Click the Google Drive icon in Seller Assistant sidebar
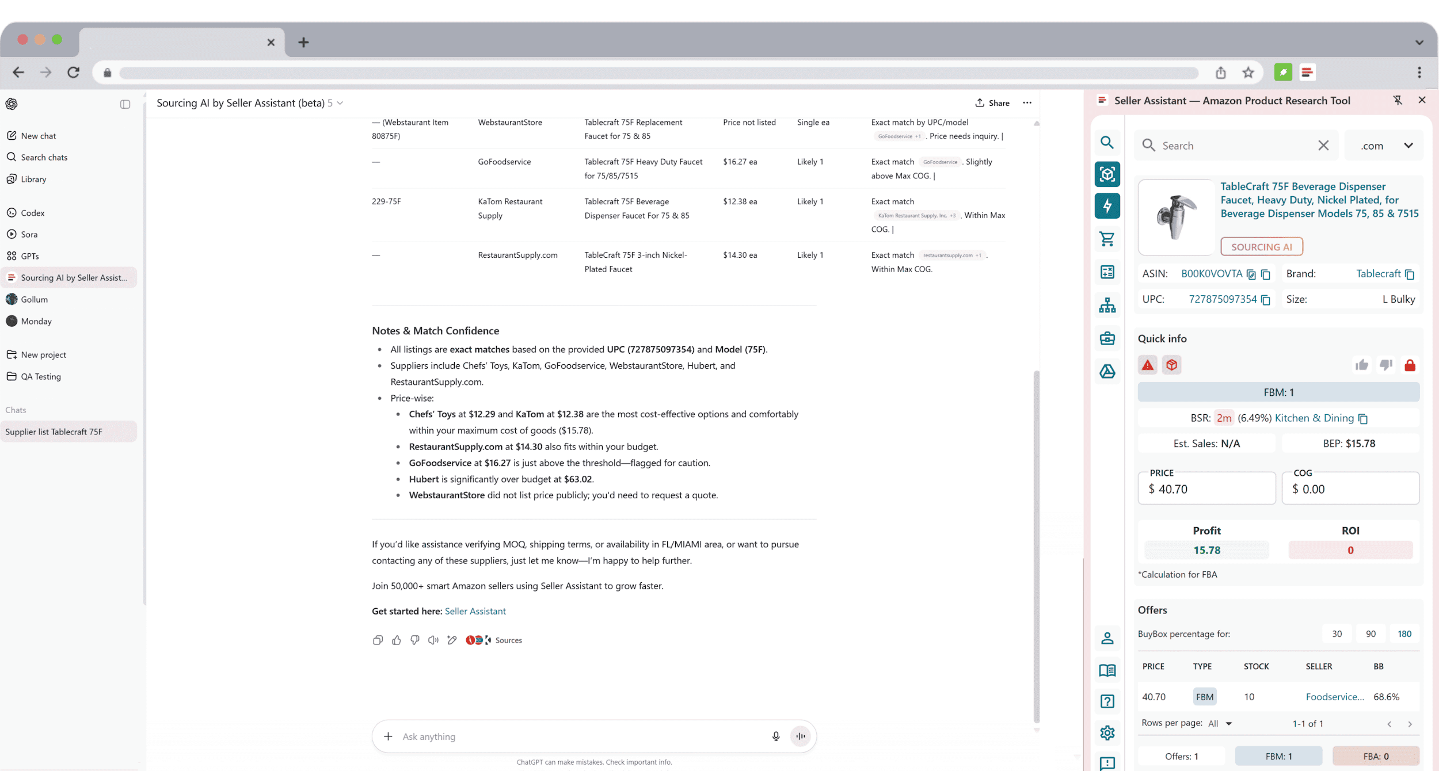The height and width of the screenshot is (771, 1439). 1107,372
